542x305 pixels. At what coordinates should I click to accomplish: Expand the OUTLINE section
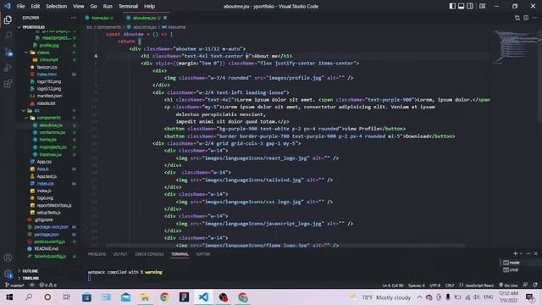(30, 271)
